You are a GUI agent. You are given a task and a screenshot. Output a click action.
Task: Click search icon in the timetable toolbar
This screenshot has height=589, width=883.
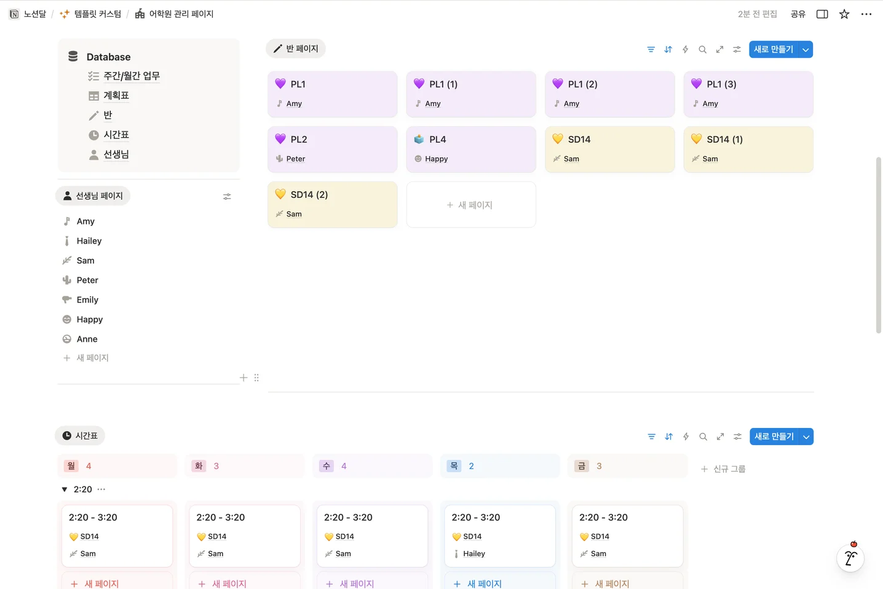703,437
